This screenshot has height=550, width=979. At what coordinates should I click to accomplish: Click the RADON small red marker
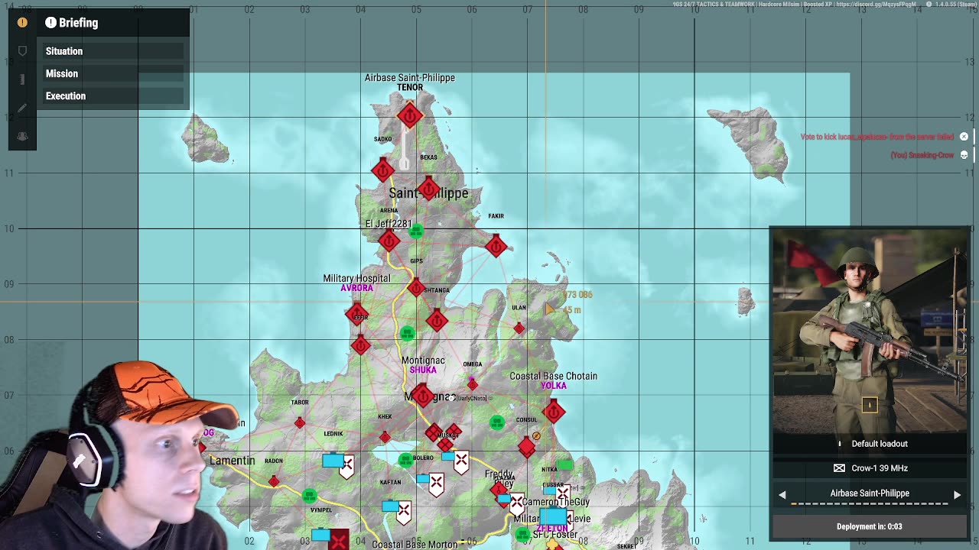274,480
